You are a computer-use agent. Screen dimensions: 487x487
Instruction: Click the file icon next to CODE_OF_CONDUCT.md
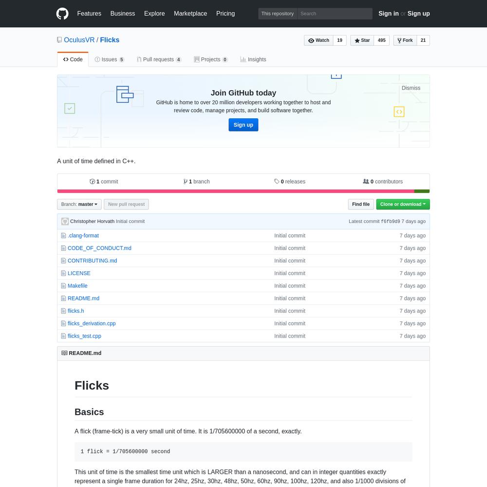pos(63,248)
